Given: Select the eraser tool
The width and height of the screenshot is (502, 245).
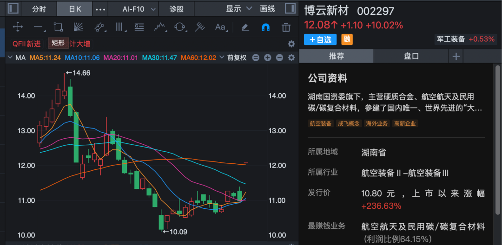Looking at the screenshot, I should pos(245,27).
